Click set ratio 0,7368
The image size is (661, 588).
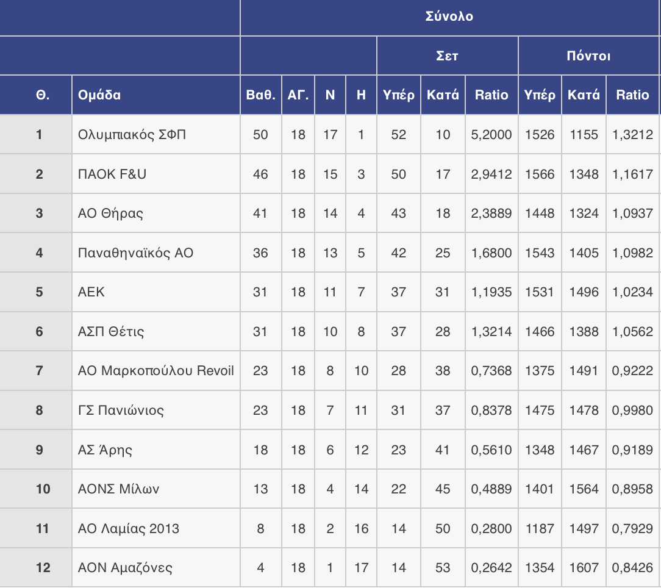pos(491,371)
